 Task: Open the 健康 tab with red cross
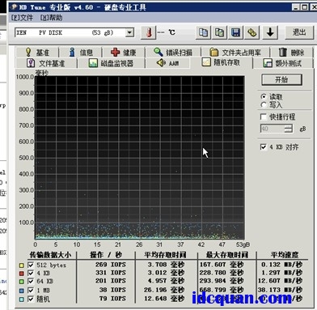tap(124, 52)
